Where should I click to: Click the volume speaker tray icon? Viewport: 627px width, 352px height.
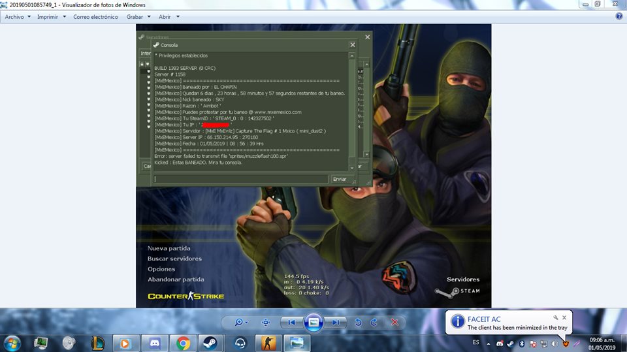555,344
